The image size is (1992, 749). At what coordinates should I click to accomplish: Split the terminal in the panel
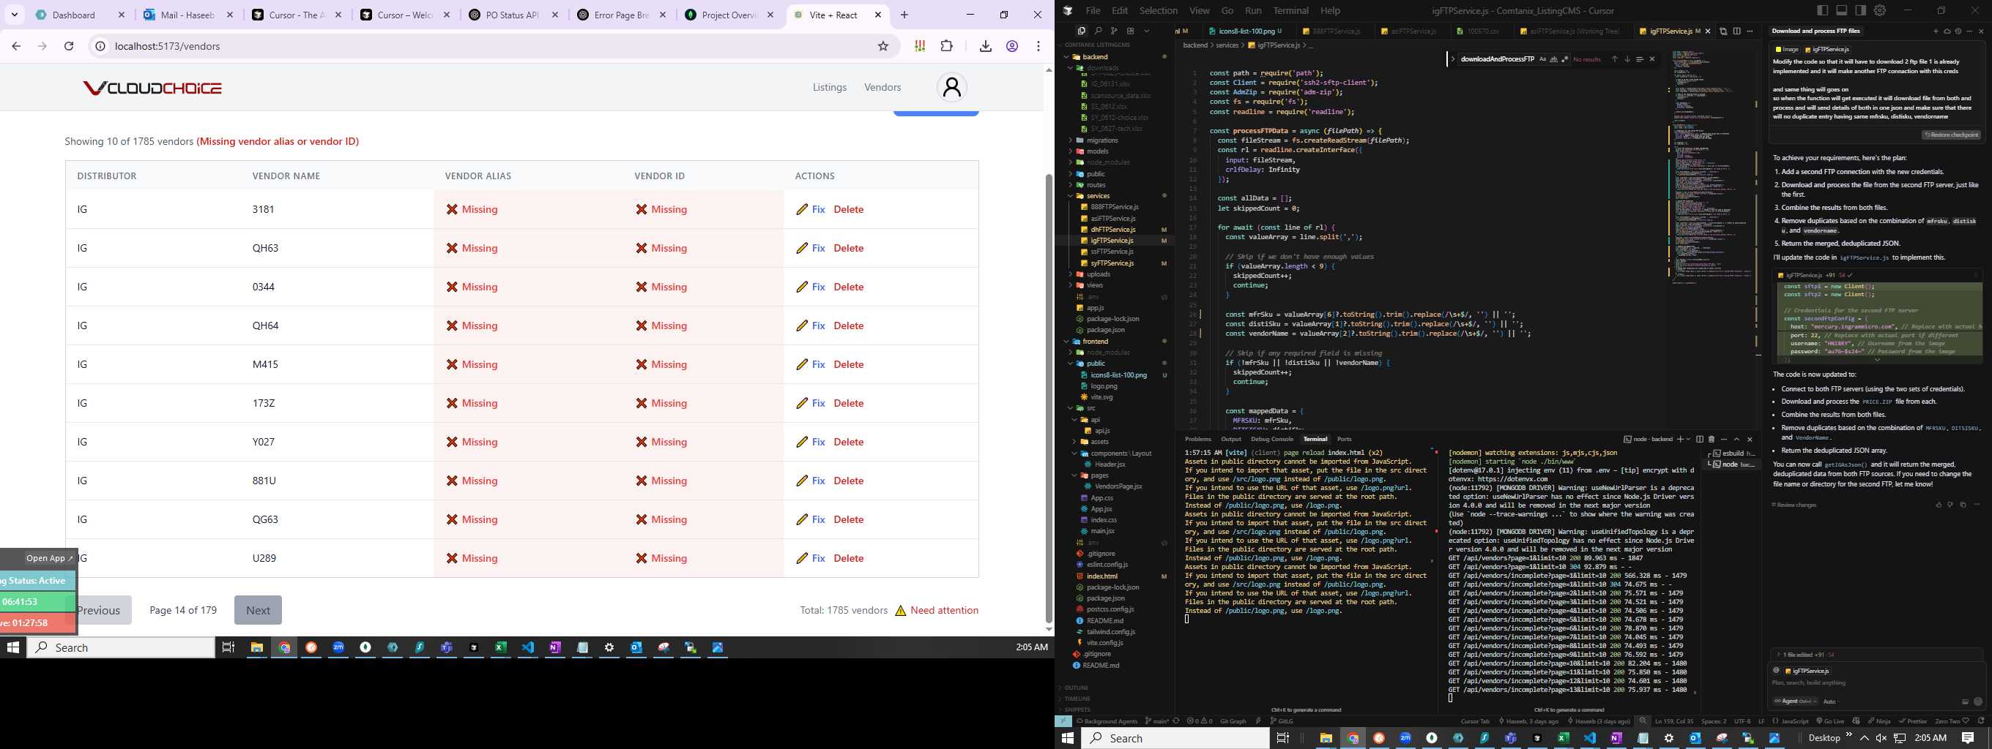point(1700,440)
